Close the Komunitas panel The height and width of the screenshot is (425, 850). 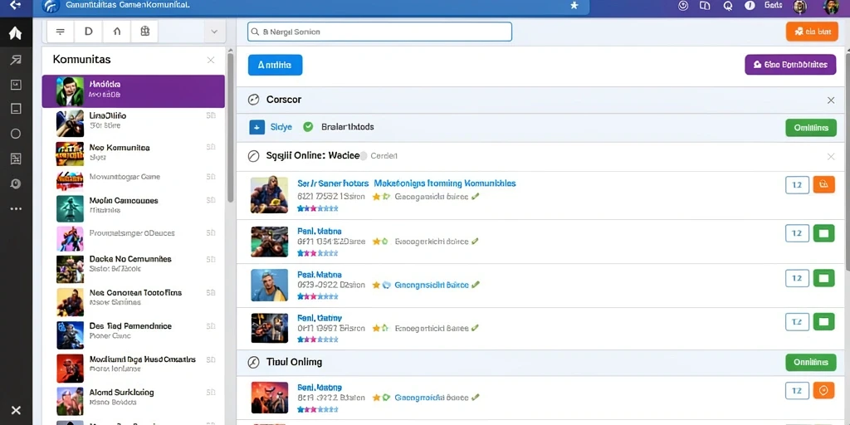(x=211, y=60)
